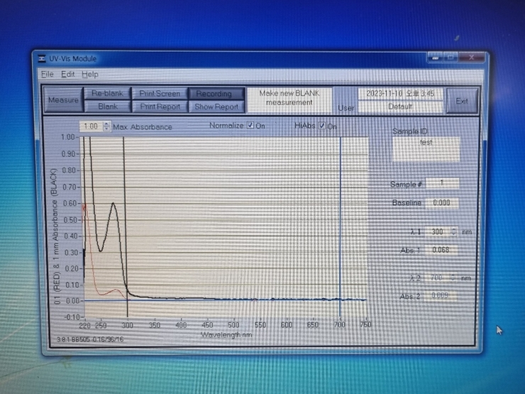Open the Edit menu
Image resolution: width=525 pixels, height=394 pixels.
pos(67,74)
